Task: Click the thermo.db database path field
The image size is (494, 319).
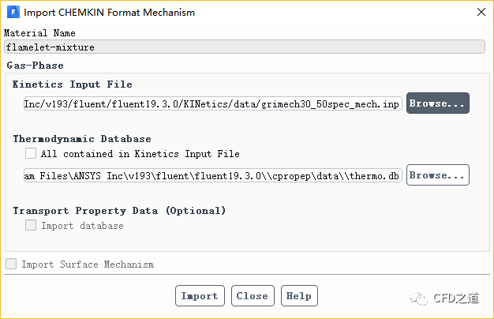Action: [212, 175]
